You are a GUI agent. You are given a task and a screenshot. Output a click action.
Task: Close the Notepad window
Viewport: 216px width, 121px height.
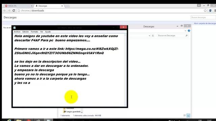pos(123,27)
